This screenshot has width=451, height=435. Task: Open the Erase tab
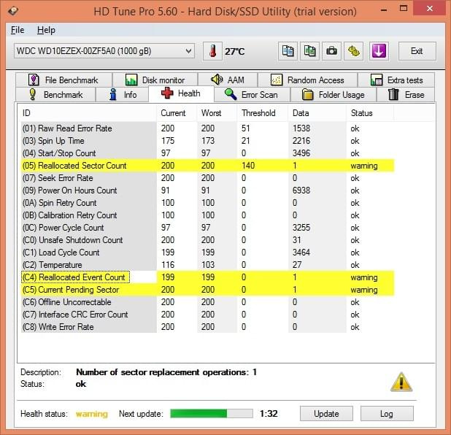[406, 95]
